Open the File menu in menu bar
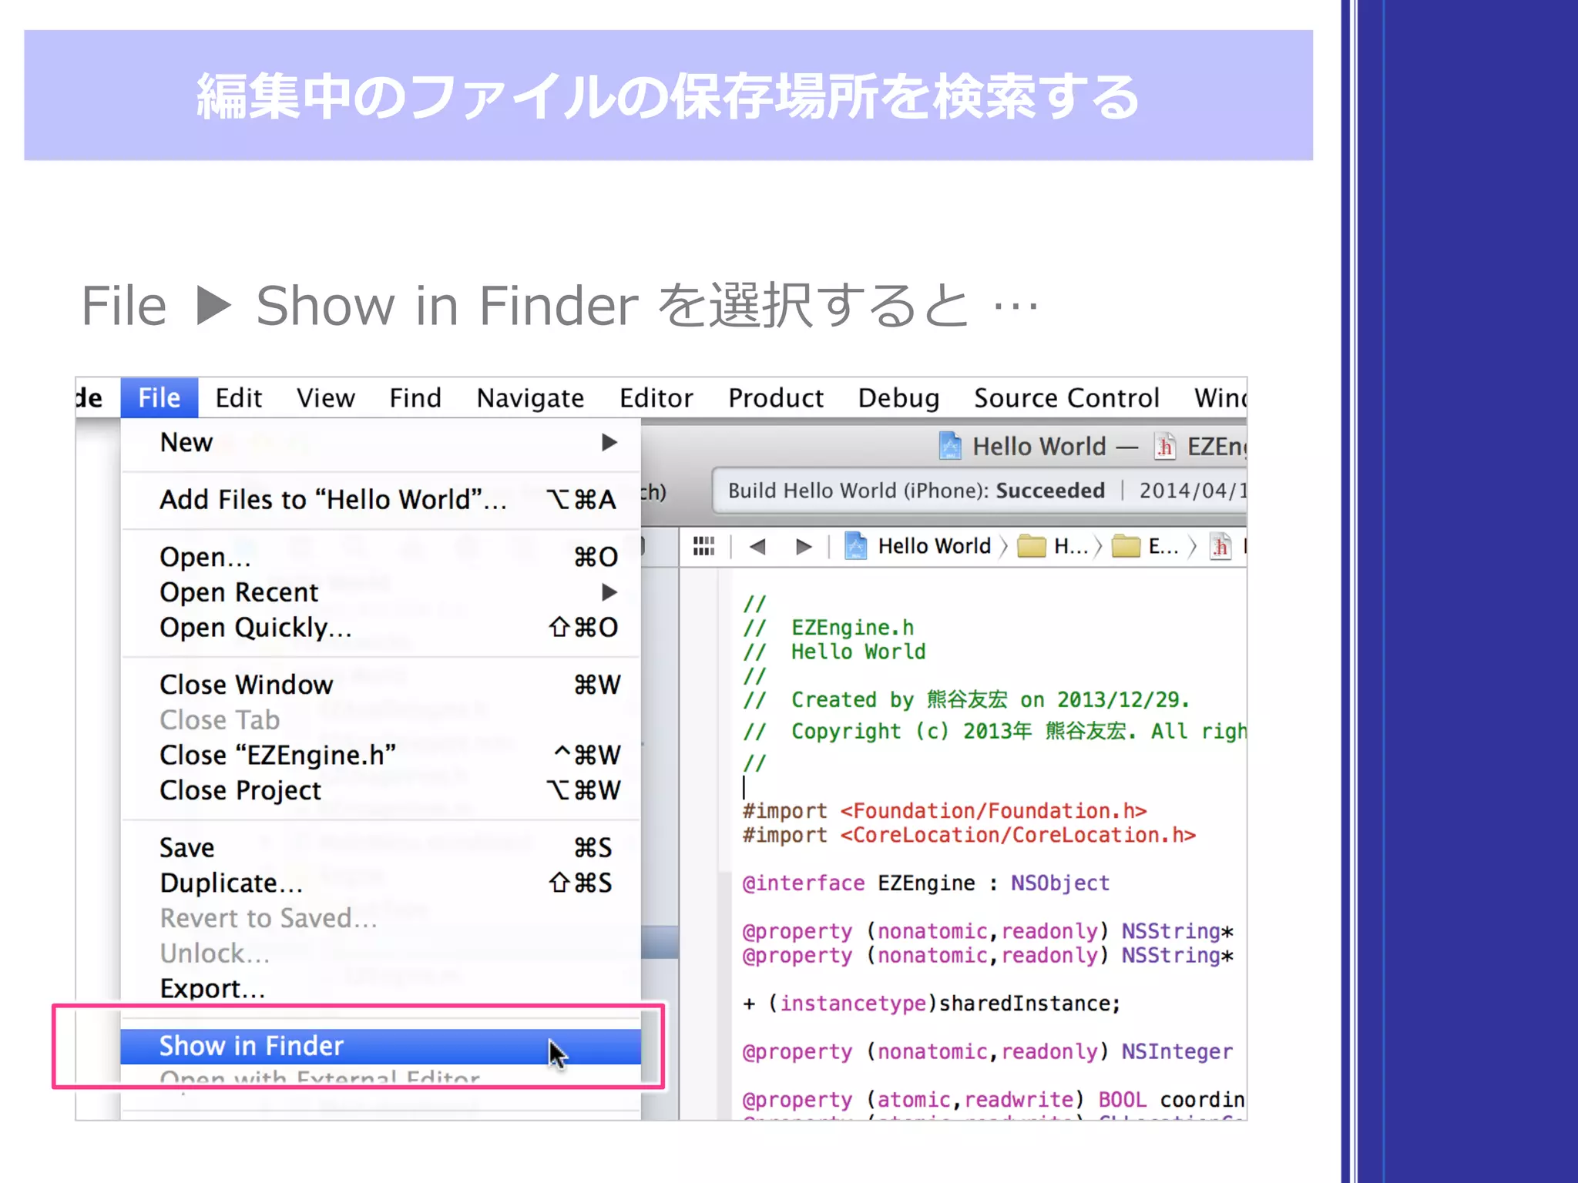Screen dimensions: 1578x1183 pyautogui.click(x=159, y=398)
